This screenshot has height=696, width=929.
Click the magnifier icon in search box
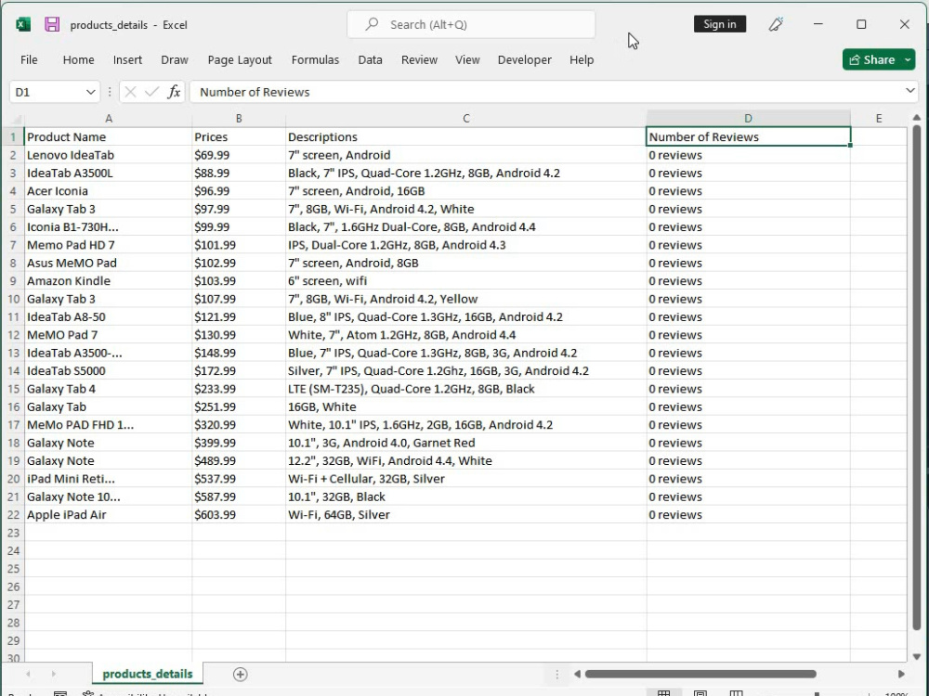[x=372, y=24]
